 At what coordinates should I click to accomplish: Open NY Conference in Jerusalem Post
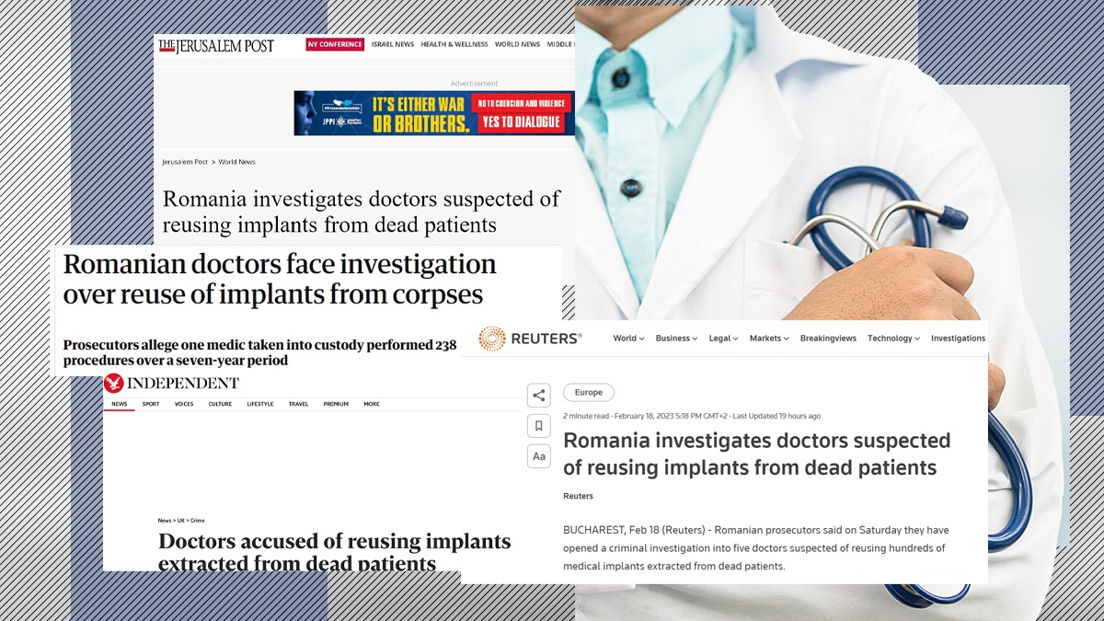pos(335,44)
